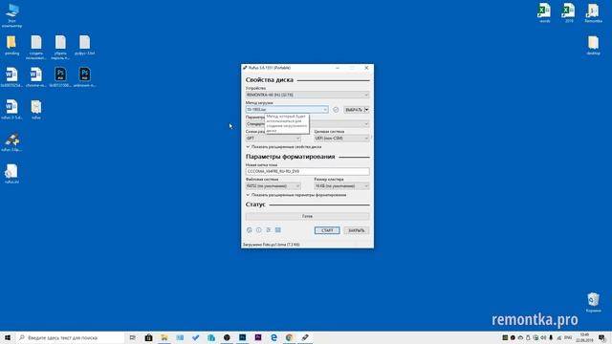Screen dimensions: 612x344
Task: Open the Windows Start menu
Action: point(8,337)
